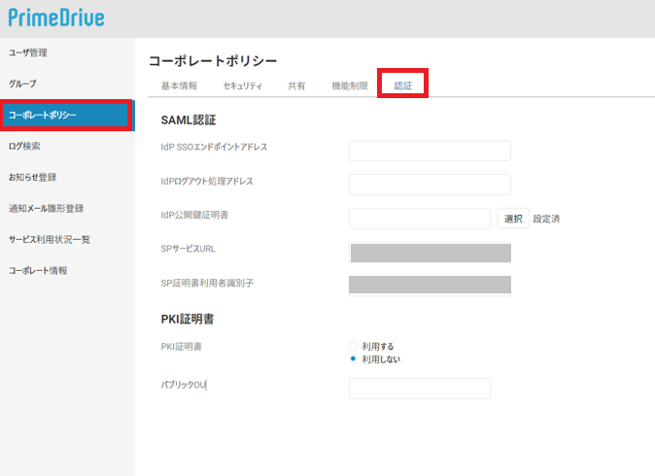This screenshot has width=655, height=476.
Task: Select the PKI証明書 利用しない radio button
Action: coord(354,358)
